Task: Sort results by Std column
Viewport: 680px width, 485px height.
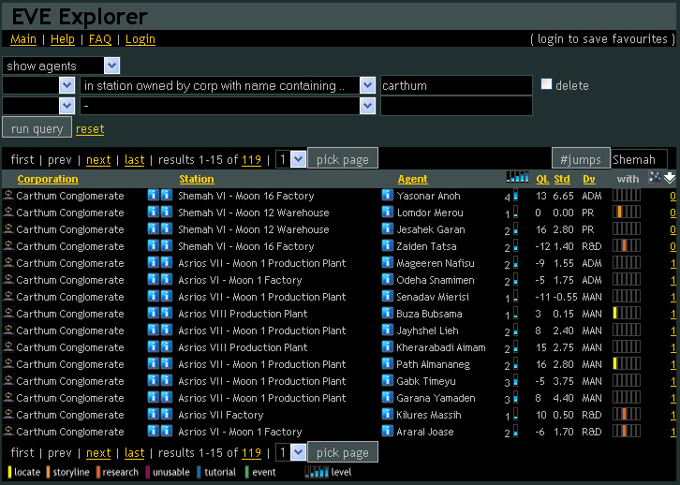Action: [562, 179]
